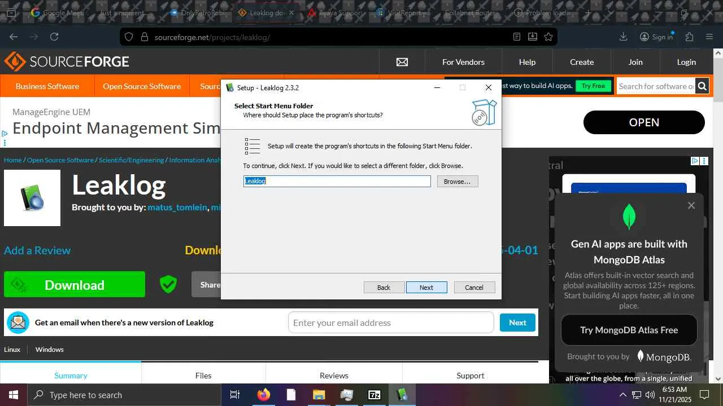Click the Leaklog icon in the setup title bar
Screen dimensions: 723x406
pyautogui.click(x=230, y=87)
